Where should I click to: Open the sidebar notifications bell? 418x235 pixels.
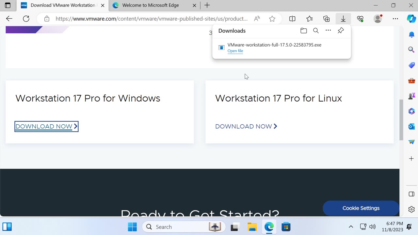[411, 34]
